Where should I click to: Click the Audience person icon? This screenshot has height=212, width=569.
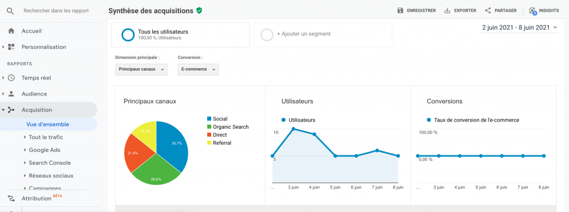pos(11,94)
